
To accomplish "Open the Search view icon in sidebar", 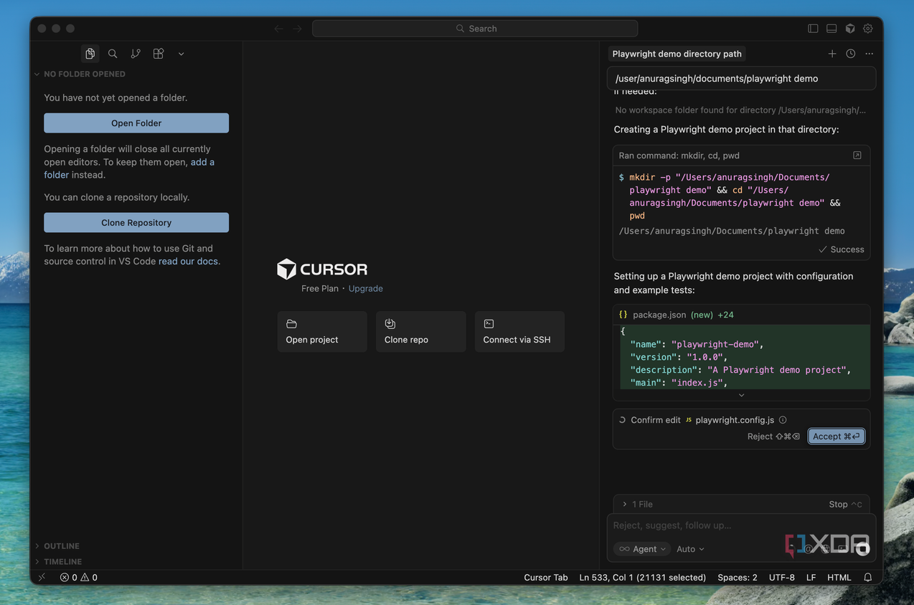I will pos(113,54).
